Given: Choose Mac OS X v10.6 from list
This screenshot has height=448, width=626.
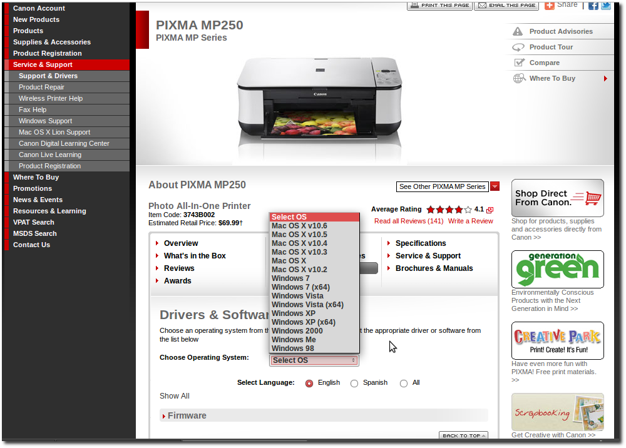Looking at the screenshot, I should click(x=315, y=226).
